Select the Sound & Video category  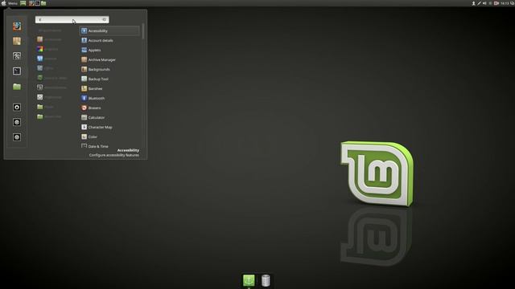point(52,78)
